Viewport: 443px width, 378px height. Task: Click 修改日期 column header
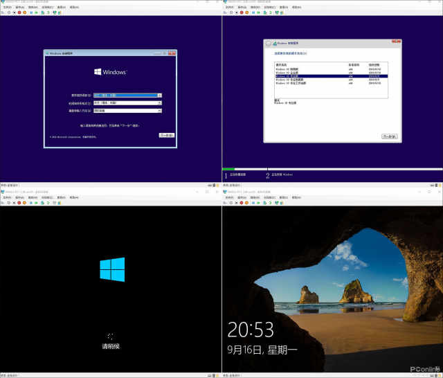pyautogui.click(x=374, y=65)
